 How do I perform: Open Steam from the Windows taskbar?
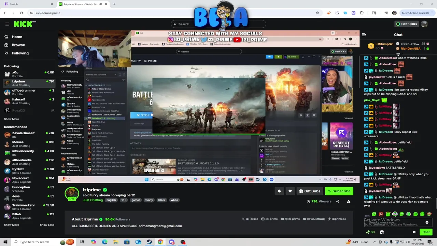(x=149, y=242)
